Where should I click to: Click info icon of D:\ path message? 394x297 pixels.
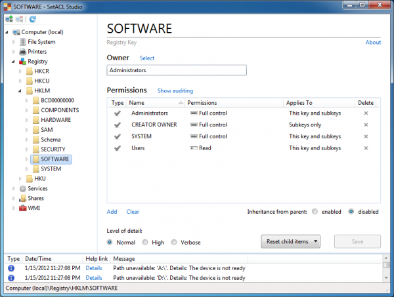pos(11,278)
